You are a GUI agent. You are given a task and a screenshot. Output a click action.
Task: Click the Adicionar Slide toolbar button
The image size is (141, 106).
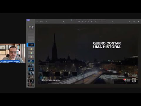coord(46,22)
